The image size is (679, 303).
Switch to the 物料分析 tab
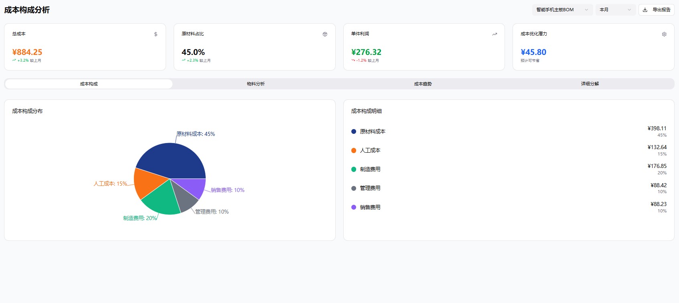[x=255, y=84]
